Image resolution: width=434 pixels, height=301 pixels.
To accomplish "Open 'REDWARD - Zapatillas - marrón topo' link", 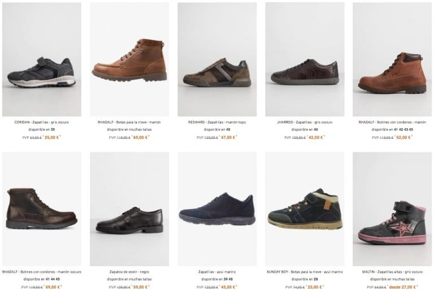I will (x=217, y=122).
